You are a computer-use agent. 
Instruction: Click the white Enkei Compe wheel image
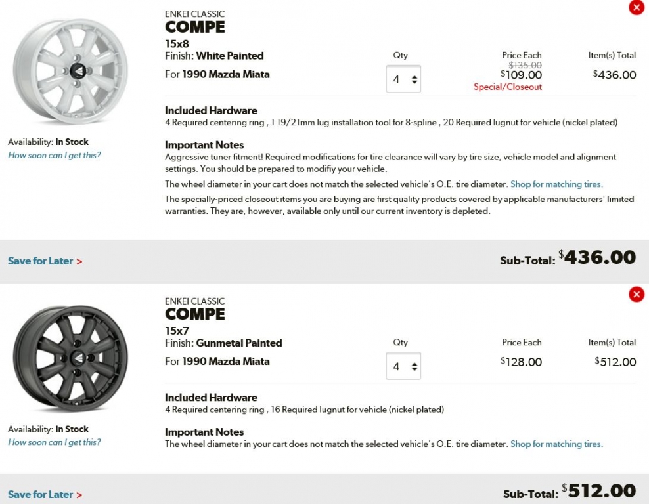(x=71, y=71)
